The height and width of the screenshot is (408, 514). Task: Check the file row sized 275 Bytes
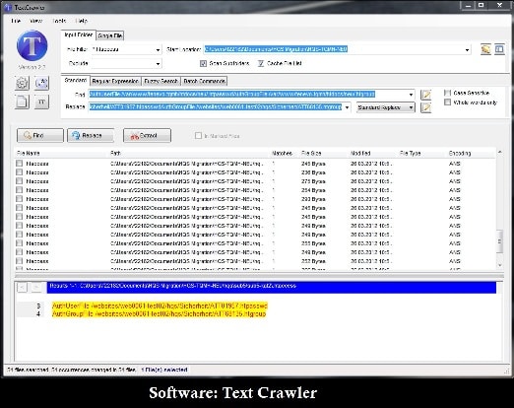(19, 181)
